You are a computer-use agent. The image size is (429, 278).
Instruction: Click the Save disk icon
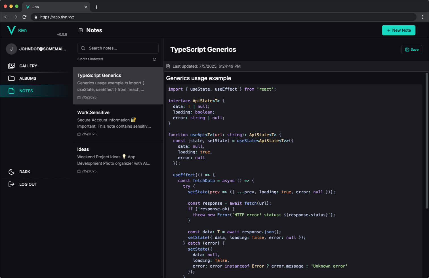pyautogui.click(x=407, y=50)
